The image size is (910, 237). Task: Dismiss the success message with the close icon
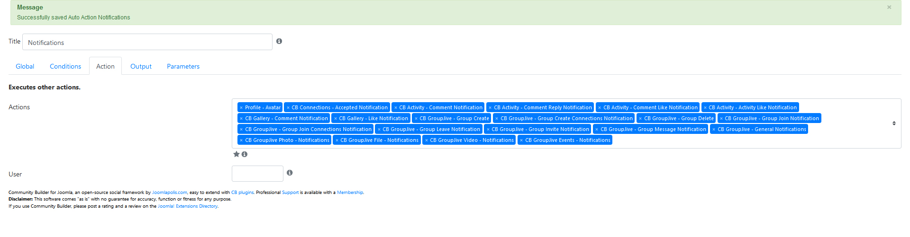(889, 7)
